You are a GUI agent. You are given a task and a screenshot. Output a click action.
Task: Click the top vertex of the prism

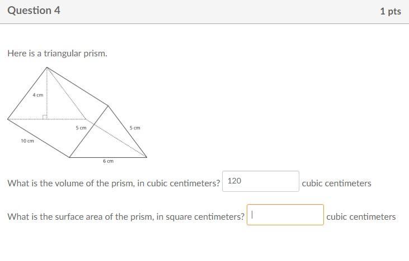click(x=47, y=67)
